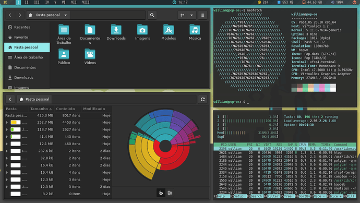Viewport: 360px width, 203px height.
Task: Click F2 Setup in htop footer
Action: point(238,197)
